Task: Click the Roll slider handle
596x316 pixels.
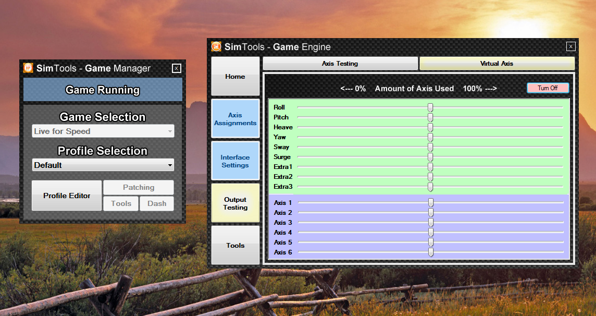Action: pos(430,107)
